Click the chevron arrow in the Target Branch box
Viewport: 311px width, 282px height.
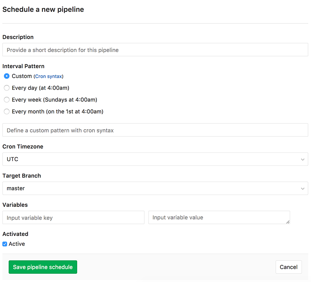pos(302,189)
